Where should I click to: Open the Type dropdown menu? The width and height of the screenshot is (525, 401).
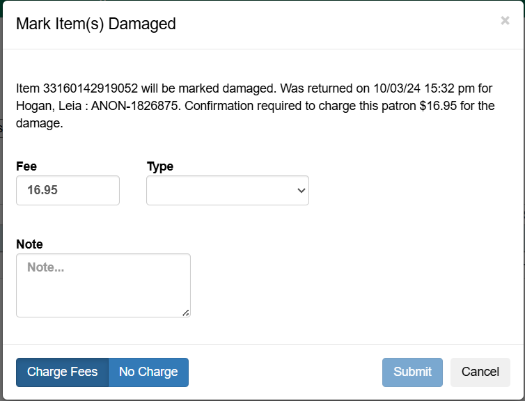point(227,190)
